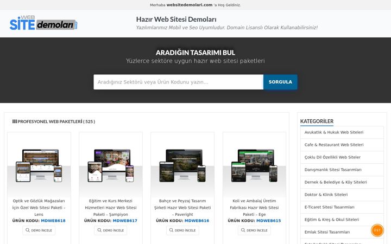Click product code MDWEB615
This screenshot has height=244, width=391.
click(x=269, y=221)
